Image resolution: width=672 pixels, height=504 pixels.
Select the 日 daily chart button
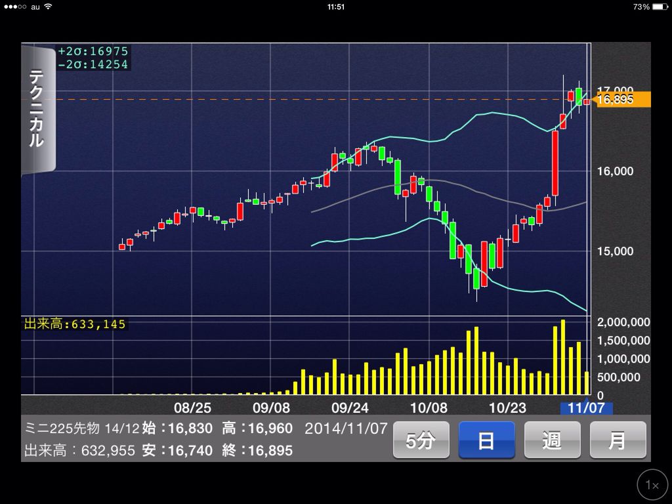486,440
